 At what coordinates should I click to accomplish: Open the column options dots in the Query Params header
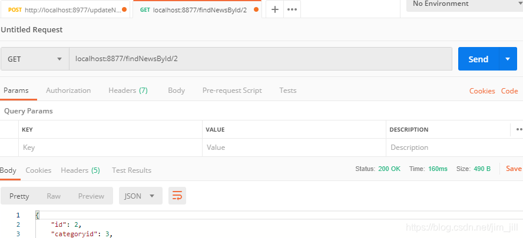(x=519, y=129)
